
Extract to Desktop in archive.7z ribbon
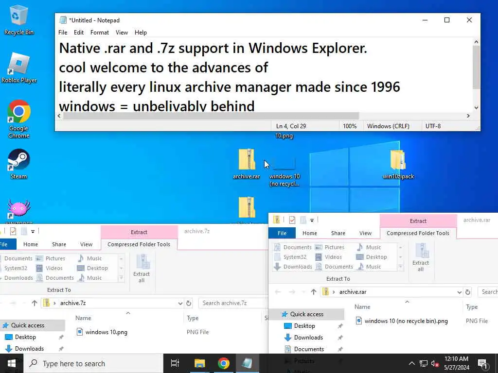92,268
